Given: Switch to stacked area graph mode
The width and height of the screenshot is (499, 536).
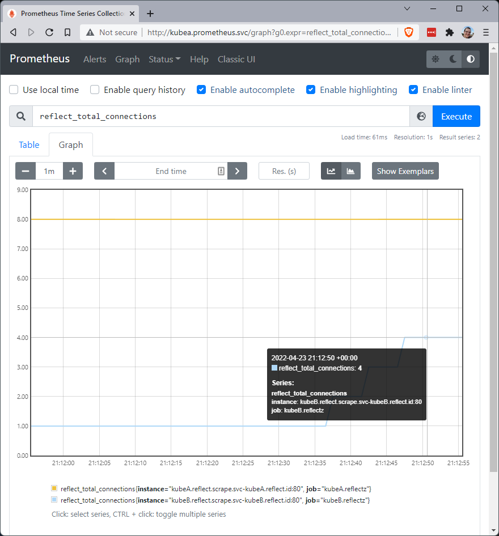Looking at the screenshot, I should click(350, 171).
